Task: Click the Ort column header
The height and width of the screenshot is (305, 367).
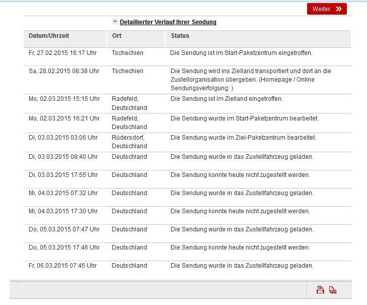Action: pos(136,39)
